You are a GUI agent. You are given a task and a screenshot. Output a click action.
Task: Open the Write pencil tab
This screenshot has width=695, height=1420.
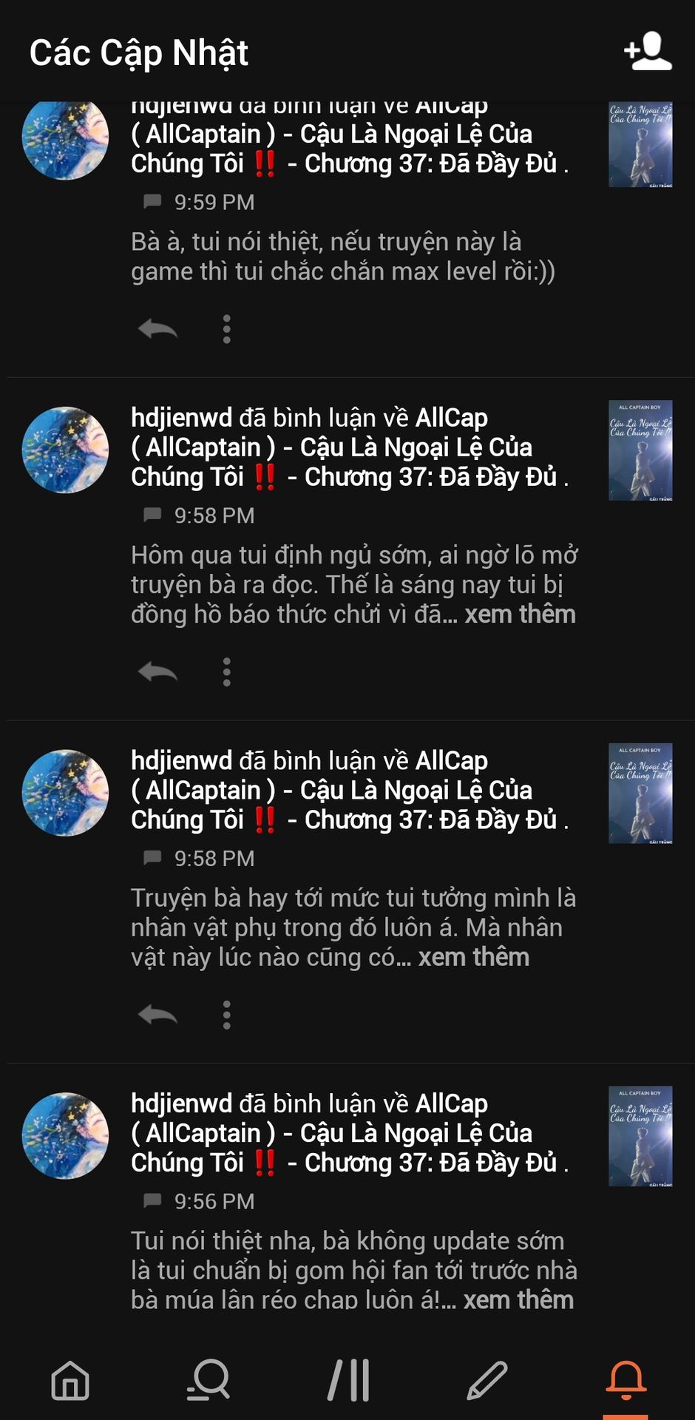click(x=486, y=1380)
